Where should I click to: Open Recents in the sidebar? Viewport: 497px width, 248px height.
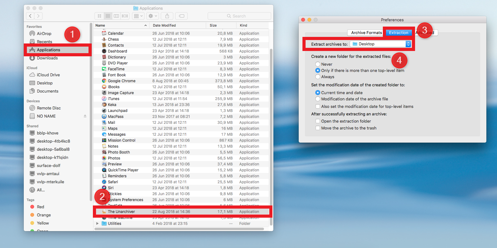click(x=44, y=42)
